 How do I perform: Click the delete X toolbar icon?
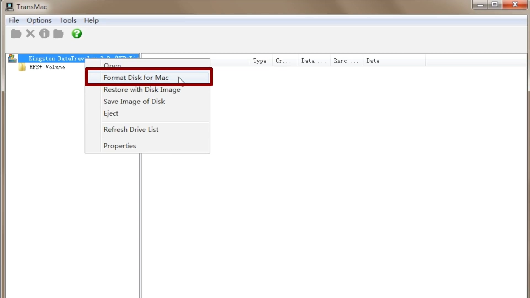pyautogui.click(x=30, y=34)
